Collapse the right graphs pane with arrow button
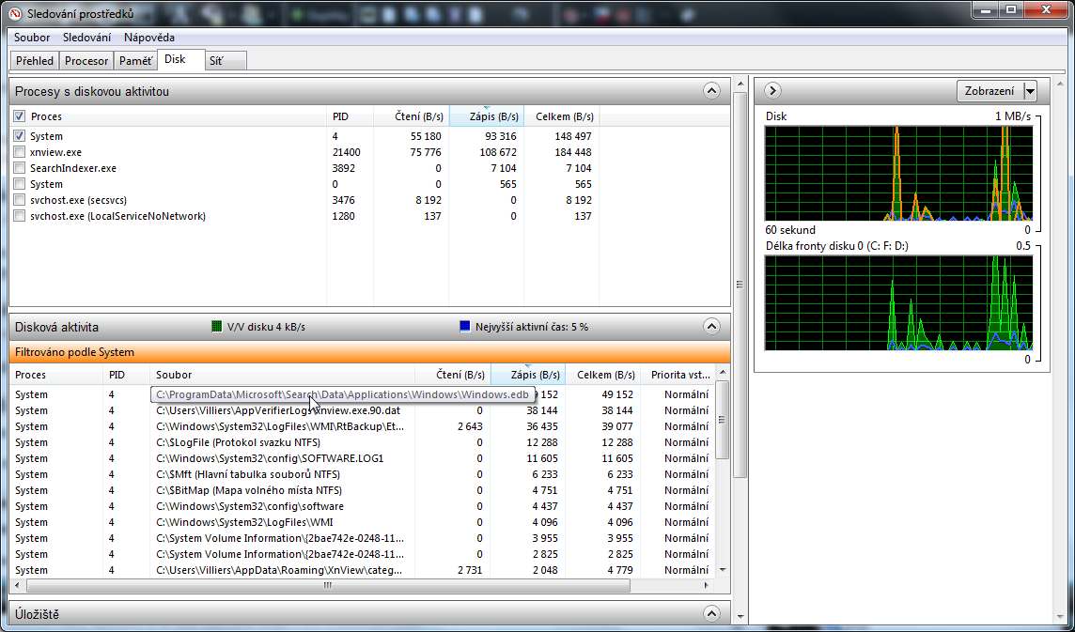This screenshot has width=1075, height=632. 772,91
